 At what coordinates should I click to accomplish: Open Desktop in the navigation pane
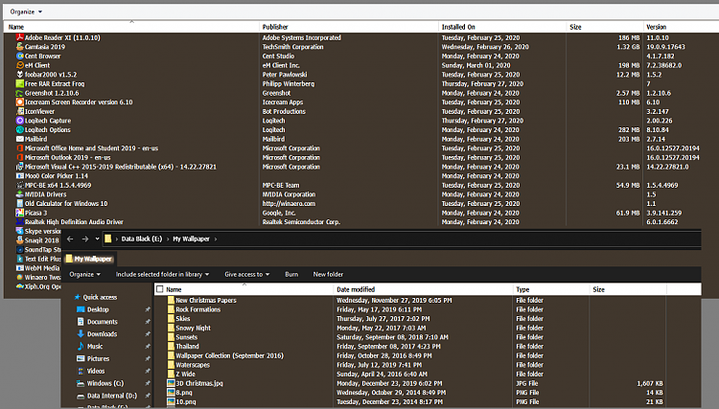tap(98, 309)
